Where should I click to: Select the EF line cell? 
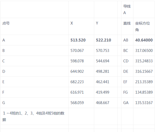pos(126,82)
